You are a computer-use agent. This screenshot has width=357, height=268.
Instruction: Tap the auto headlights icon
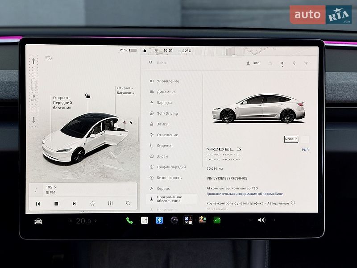click(48, 59)
